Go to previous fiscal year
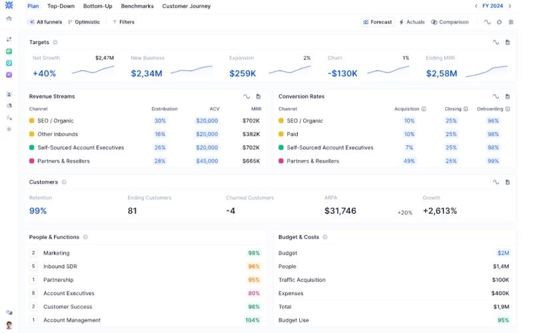 pyautogui.click(x=476, y=6)
